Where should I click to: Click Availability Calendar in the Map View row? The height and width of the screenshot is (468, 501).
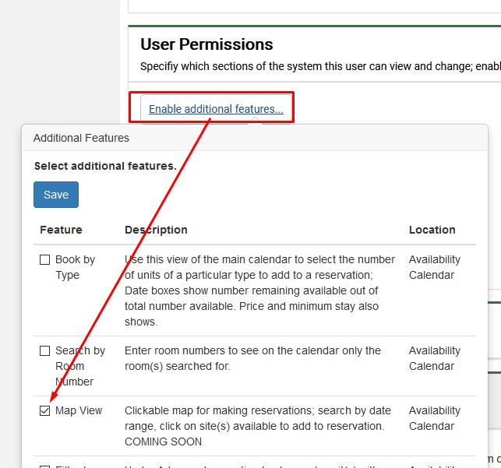pyautogui.click(x=434, y=418)
